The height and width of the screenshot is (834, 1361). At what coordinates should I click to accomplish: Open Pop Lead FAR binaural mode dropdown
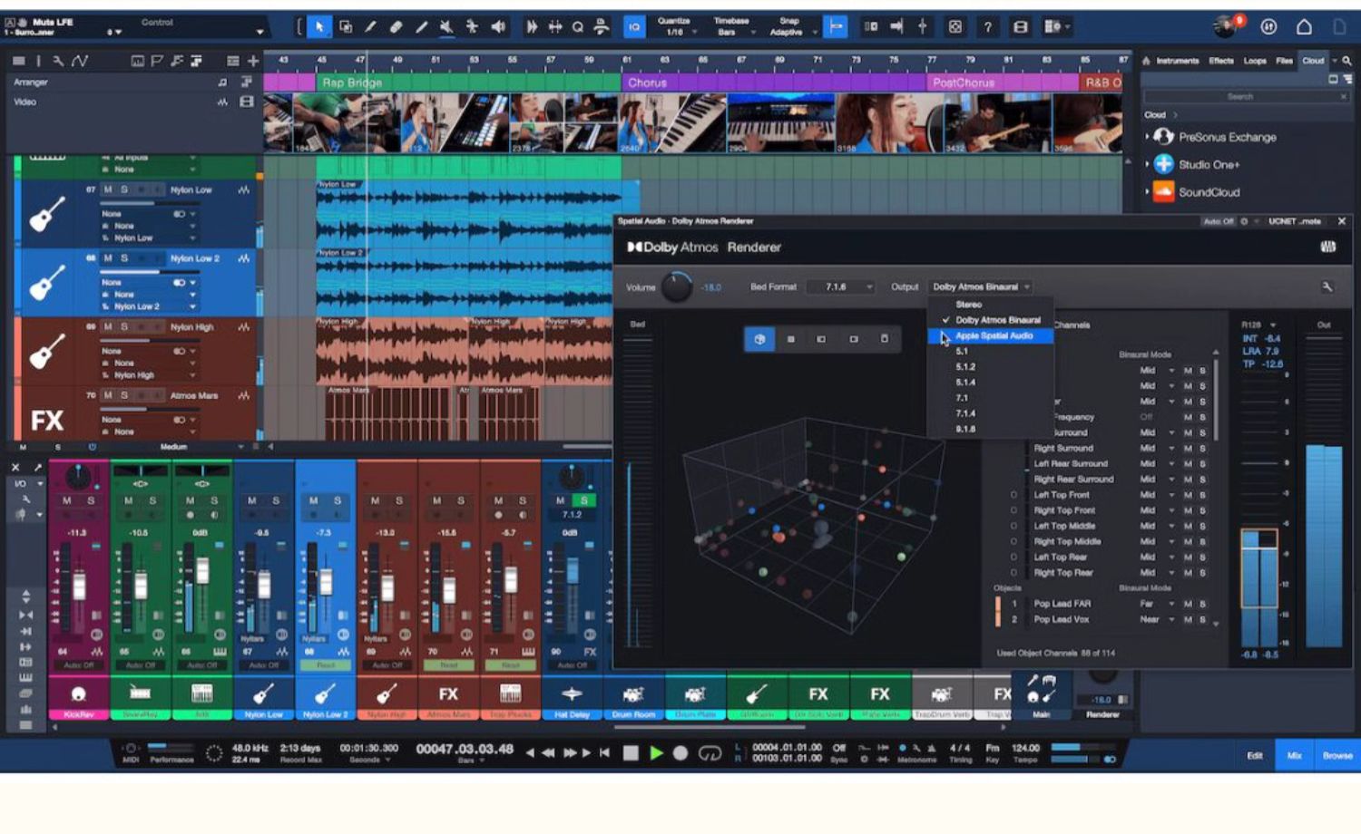(x=1156, y=604)
